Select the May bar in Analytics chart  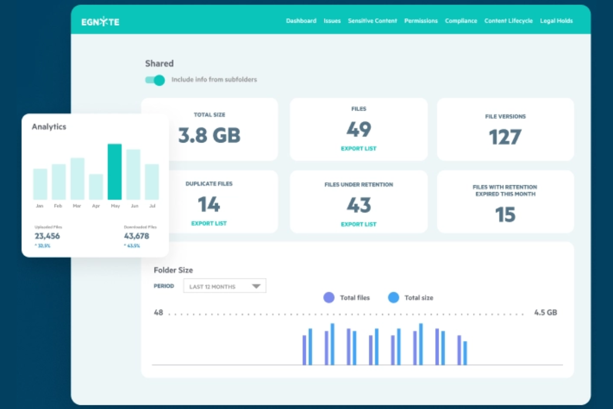[x=115, y=172]
